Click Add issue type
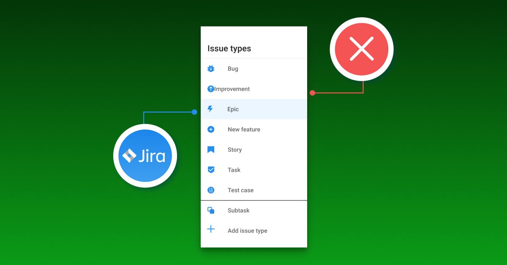The image size is (507, 265). (254, 231)
